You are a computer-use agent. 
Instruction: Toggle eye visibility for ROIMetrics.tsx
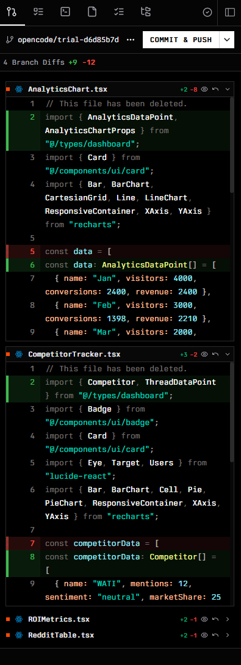coord(204,619)
